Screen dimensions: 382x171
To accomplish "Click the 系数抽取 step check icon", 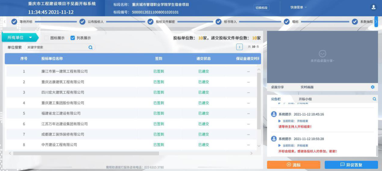I will [355, 22].
